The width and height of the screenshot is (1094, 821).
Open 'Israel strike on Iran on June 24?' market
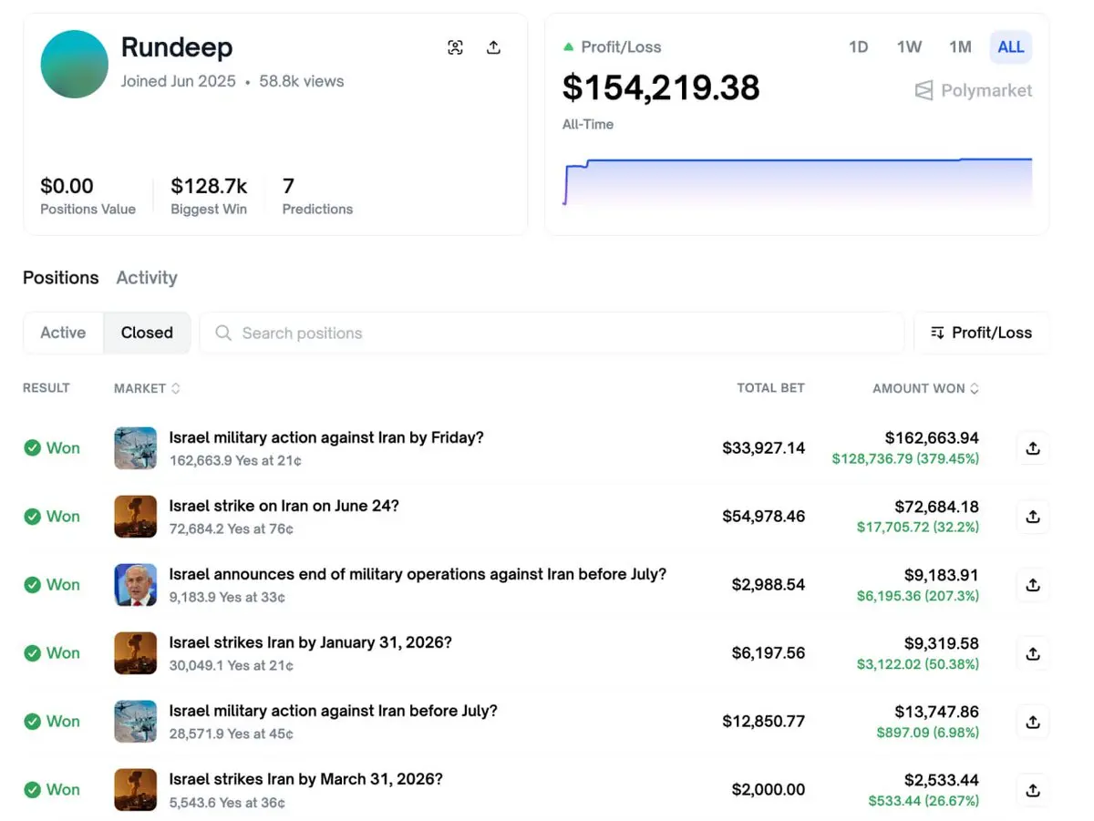pos(284,506)
